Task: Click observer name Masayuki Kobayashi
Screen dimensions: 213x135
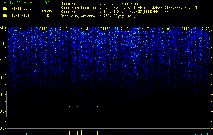Action: tap(122, 4)
